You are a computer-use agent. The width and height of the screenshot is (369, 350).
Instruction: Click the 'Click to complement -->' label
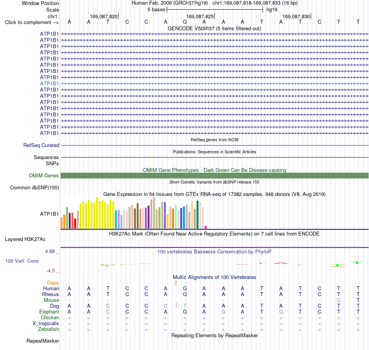click(32, 23)
